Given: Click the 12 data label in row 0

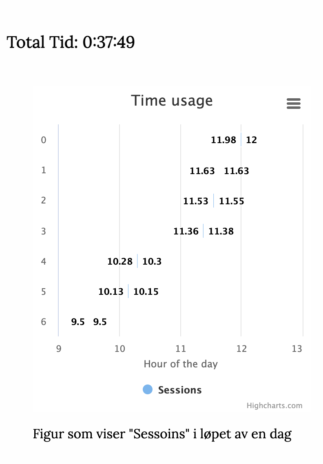Looking at the screenshot, I should click(x=251, y=140).
